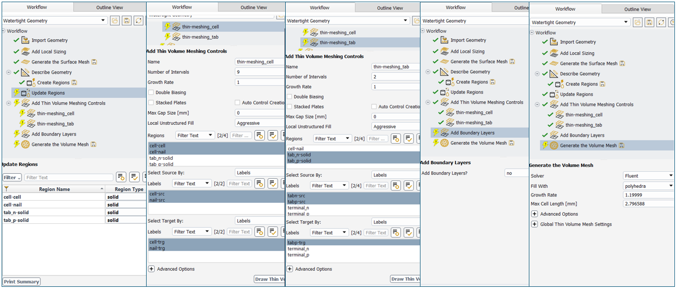676x289 pixels.
Task: Click open folder icon in Generate the Volume Mesh panel toolbar
Action: pos(638,22)
